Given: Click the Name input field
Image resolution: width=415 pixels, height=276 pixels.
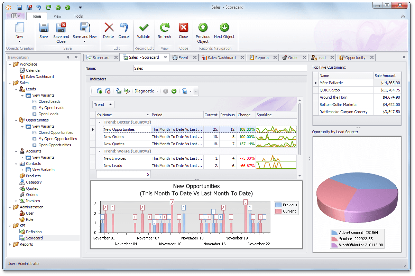Looking at the screenshot, I should pyautogui.click(x=220, y=68).
